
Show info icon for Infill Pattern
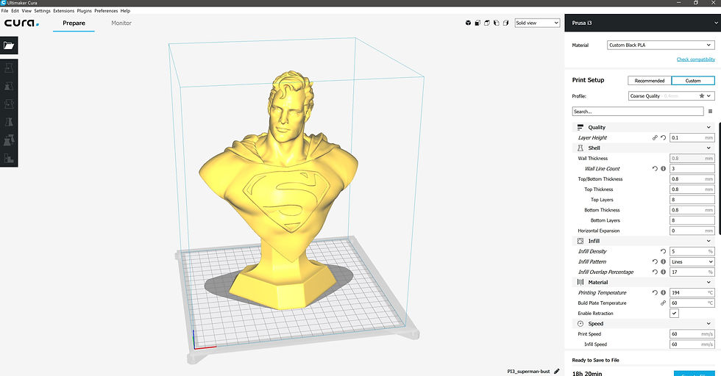click(x=663, y=261)
